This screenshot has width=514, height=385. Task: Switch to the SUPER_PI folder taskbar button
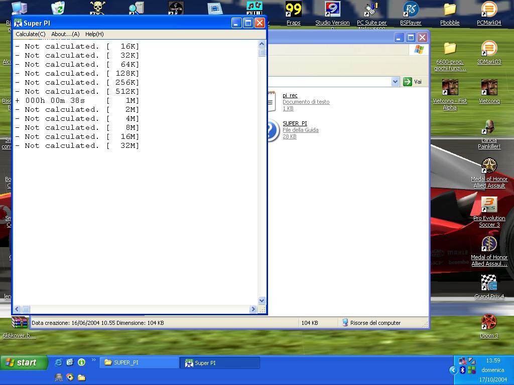139,362
